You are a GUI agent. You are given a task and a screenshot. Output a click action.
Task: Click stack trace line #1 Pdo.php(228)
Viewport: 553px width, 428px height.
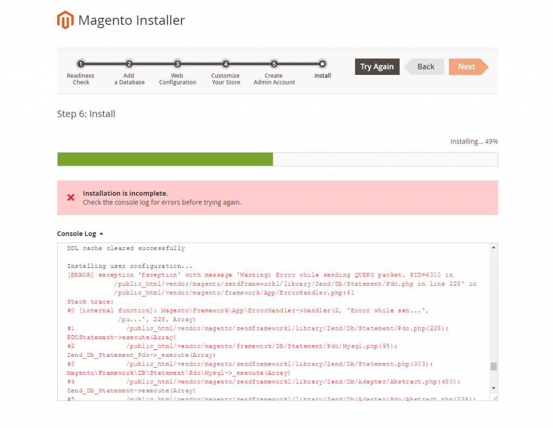(x=258, y=328)
